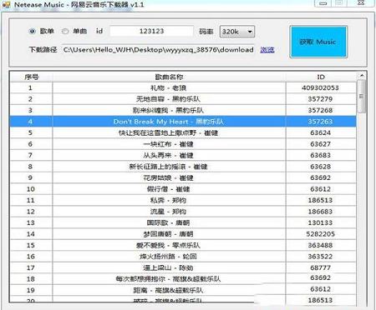Image resolution: width=376 pixels, height=310 pixels.
Task: Click sequence number 5 cell
Action: coord(31,132)
